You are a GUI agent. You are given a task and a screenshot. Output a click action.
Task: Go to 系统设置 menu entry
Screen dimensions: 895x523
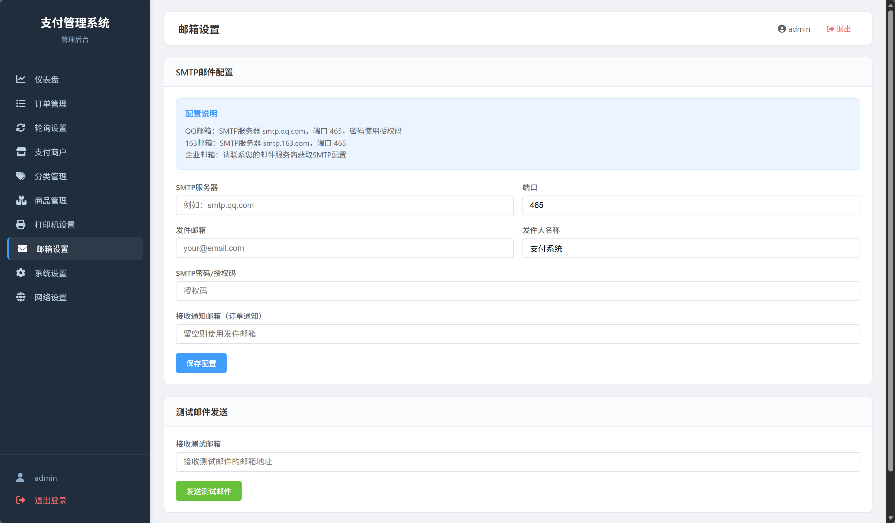click(x=75, y=273)
